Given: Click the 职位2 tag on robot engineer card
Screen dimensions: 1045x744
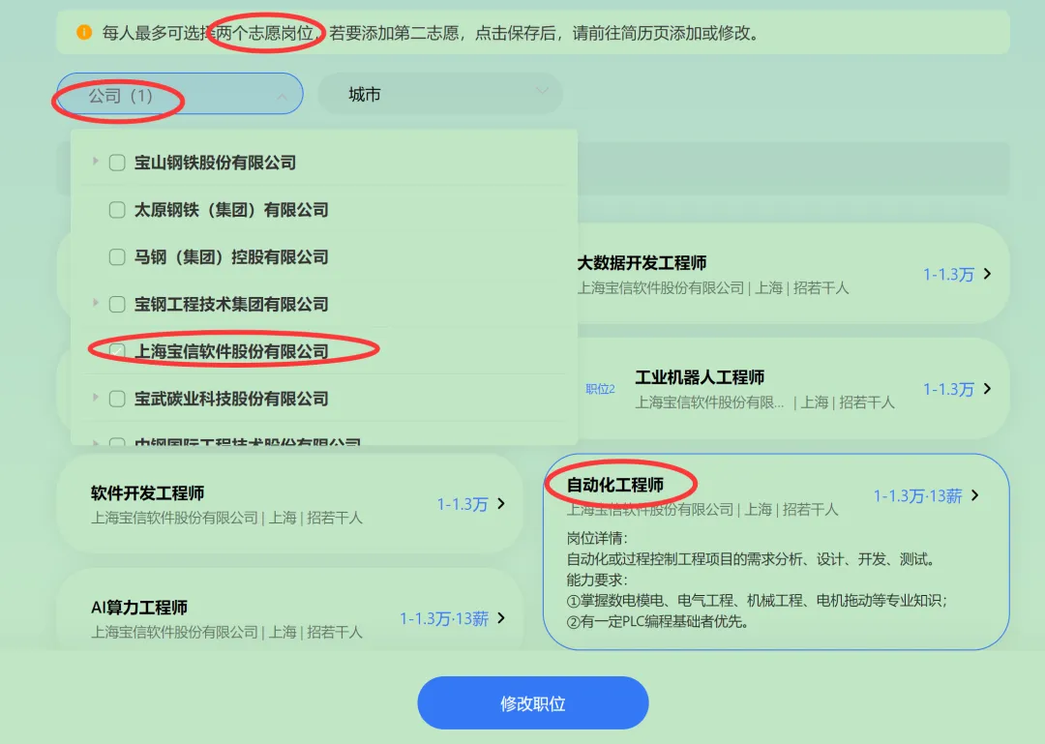Looking at the screenshot, I should pos(600,389).
